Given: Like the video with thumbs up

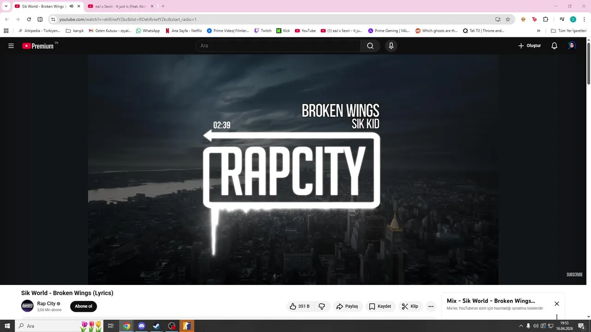Looking at the screenshot, I should tap(300, 306).
